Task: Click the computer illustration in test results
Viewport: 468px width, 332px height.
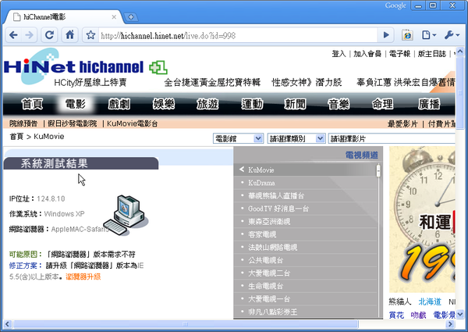Action: pos(126,215)
